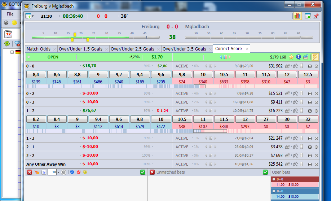Open market chart icon next to info
This screenshot has width=331, height=201.
tap(305, 57)
